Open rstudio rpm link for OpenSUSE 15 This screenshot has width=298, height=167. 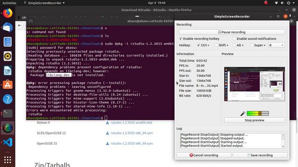coord(132,143)
